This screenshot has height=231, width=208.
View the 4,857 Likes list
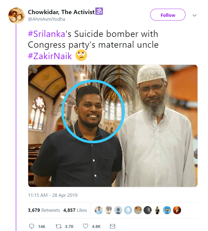(75, 210)
